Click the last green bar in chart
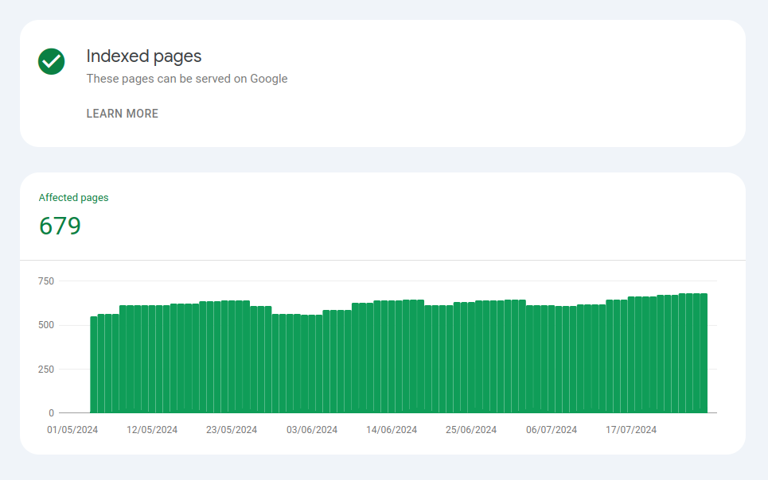This screenshot has height=480, width=768. click(x=704, y=354)
